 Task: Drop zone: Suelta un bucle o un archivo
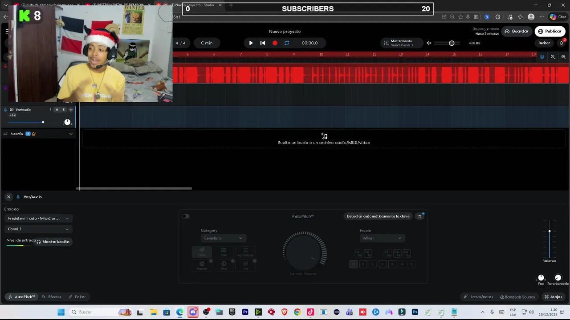(324, 139)
